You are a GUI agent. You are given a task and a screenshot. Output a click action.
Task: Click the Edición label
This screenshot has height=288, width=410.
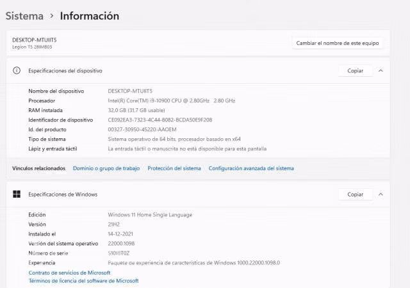click(37, 215)
